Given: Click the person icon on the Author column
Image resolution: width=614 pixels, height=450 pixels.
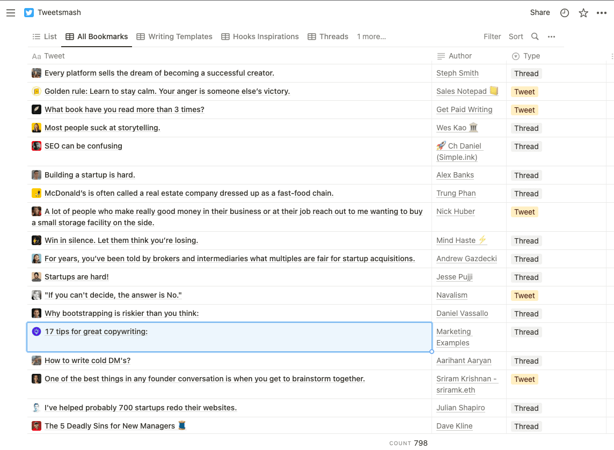Looking at the screenshot, I should click(441, 56).
